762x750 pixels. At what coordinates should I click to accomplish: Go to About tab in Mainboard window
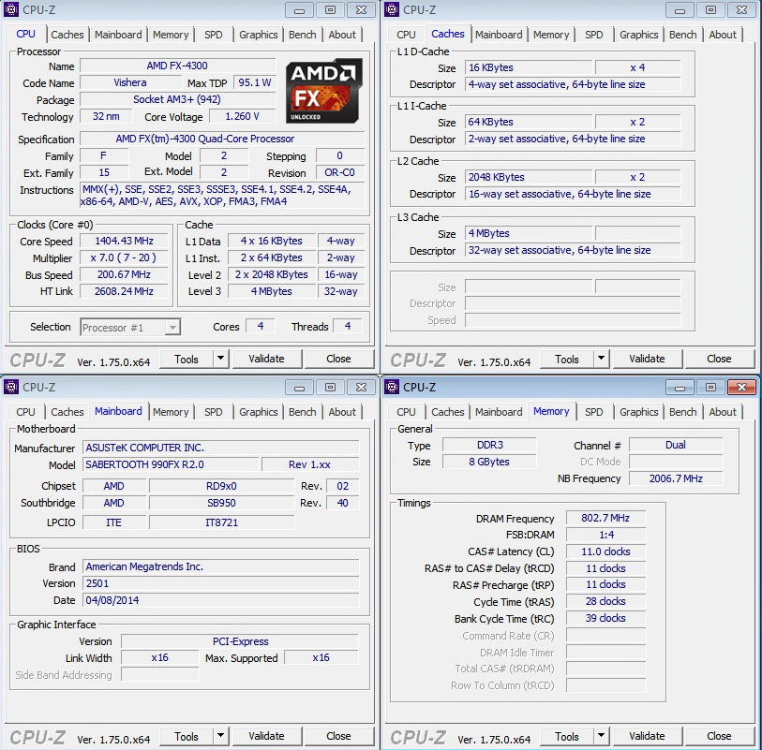342,412
